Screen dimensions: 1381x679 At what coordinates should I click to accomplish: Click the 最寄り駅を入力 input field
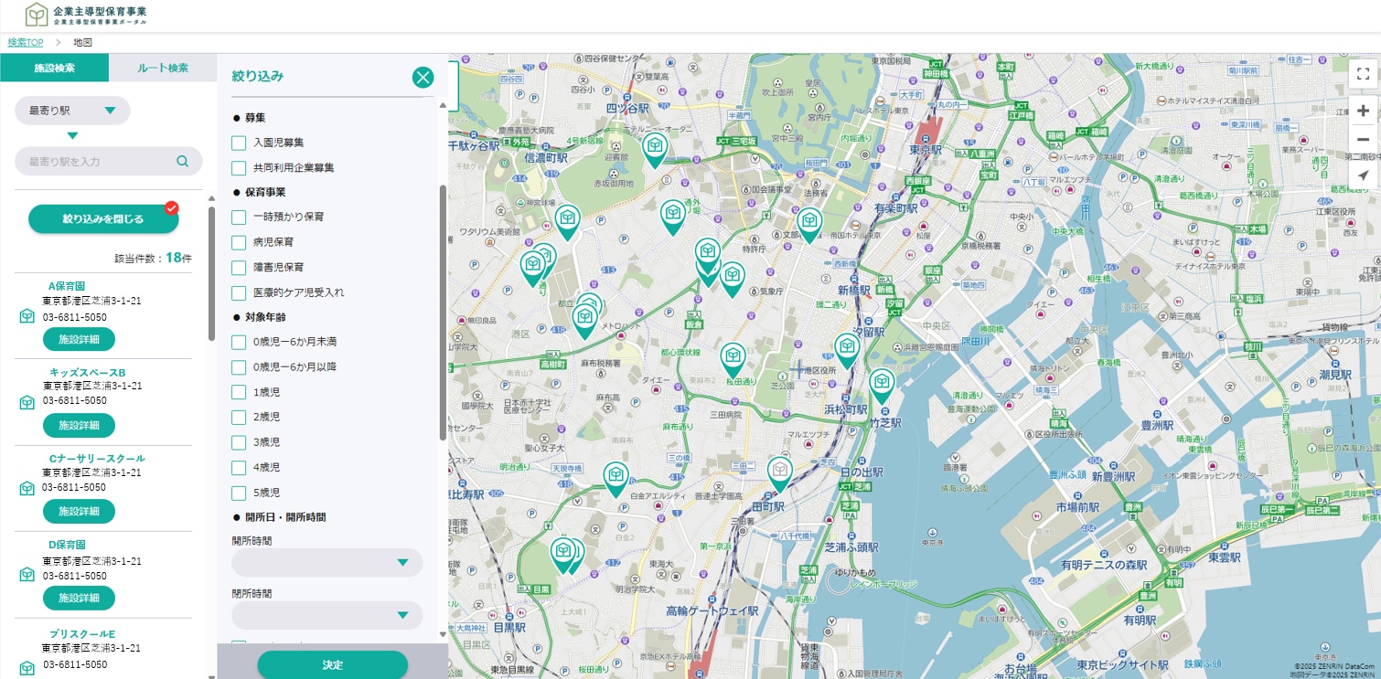[x=108, y=162]
